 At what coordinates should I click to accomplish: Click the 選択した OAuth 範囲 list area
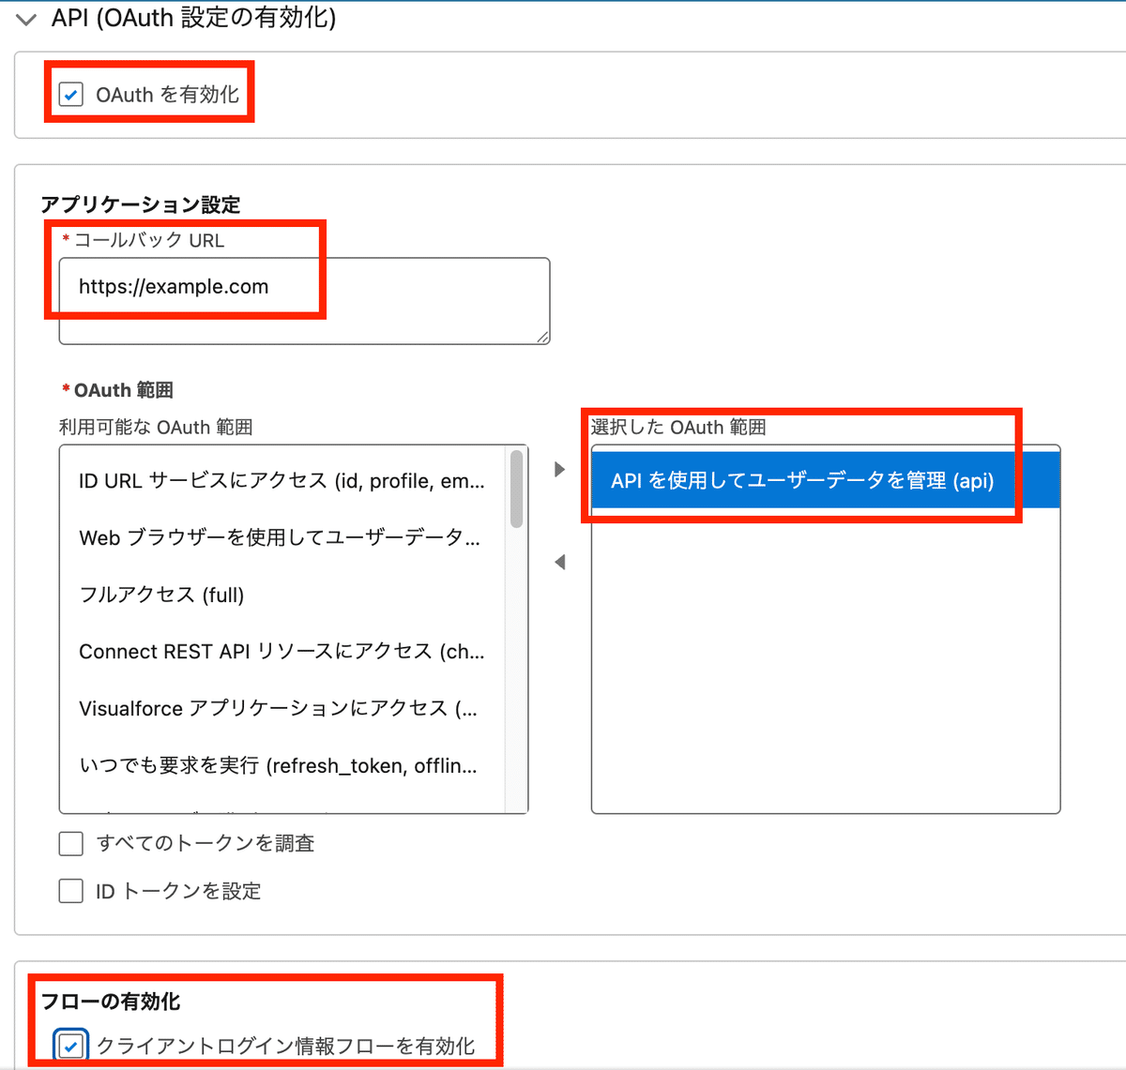click(824, 656)
